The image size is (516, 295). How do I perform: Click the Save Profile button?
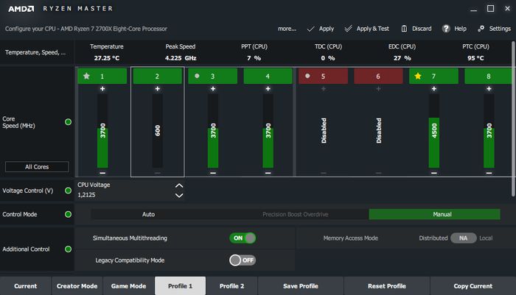click(x=301, y=285)
